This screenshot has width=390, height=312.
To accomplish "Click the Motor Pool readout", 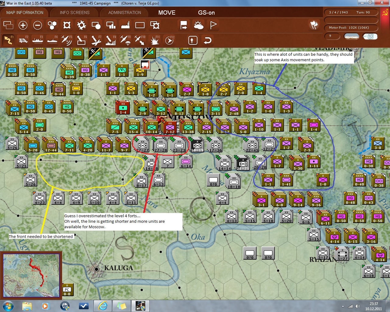I will (351, 28).
